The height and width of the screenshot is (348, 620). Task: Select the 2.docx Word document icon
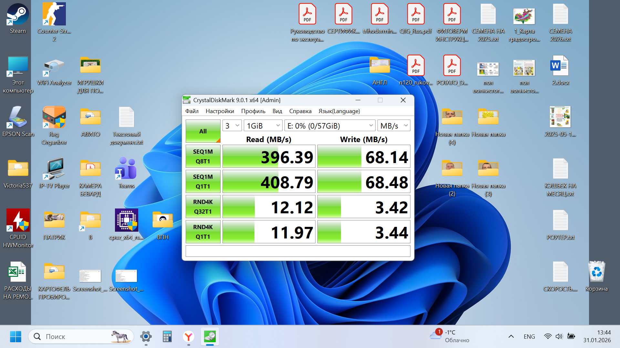(x=560, y=70)
